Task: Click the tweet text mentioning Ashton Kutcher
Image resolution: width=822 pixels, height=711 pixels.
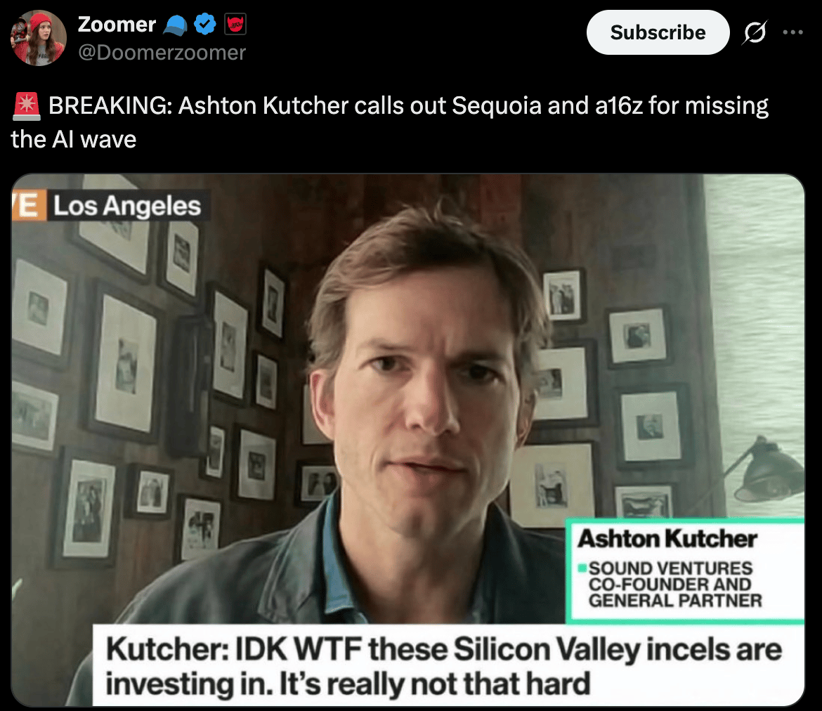Action: pos(389,122)
